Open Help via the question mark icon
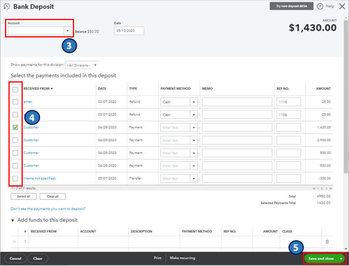The height and width of the screenshot is (266, 349). click(320, 7)
